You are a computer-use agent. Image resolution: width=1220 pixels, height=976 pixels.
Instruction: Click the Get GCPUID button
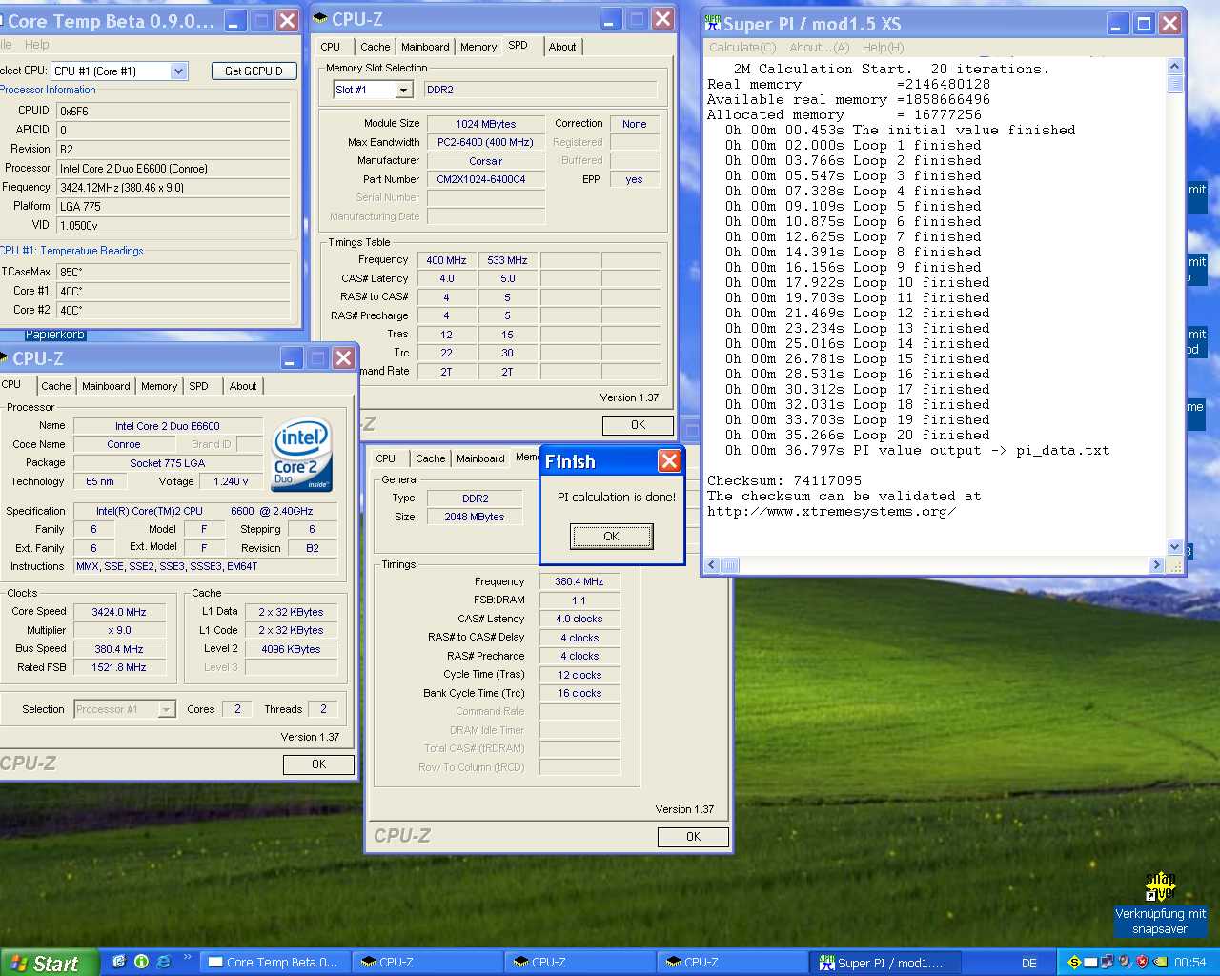pos(254,71)
